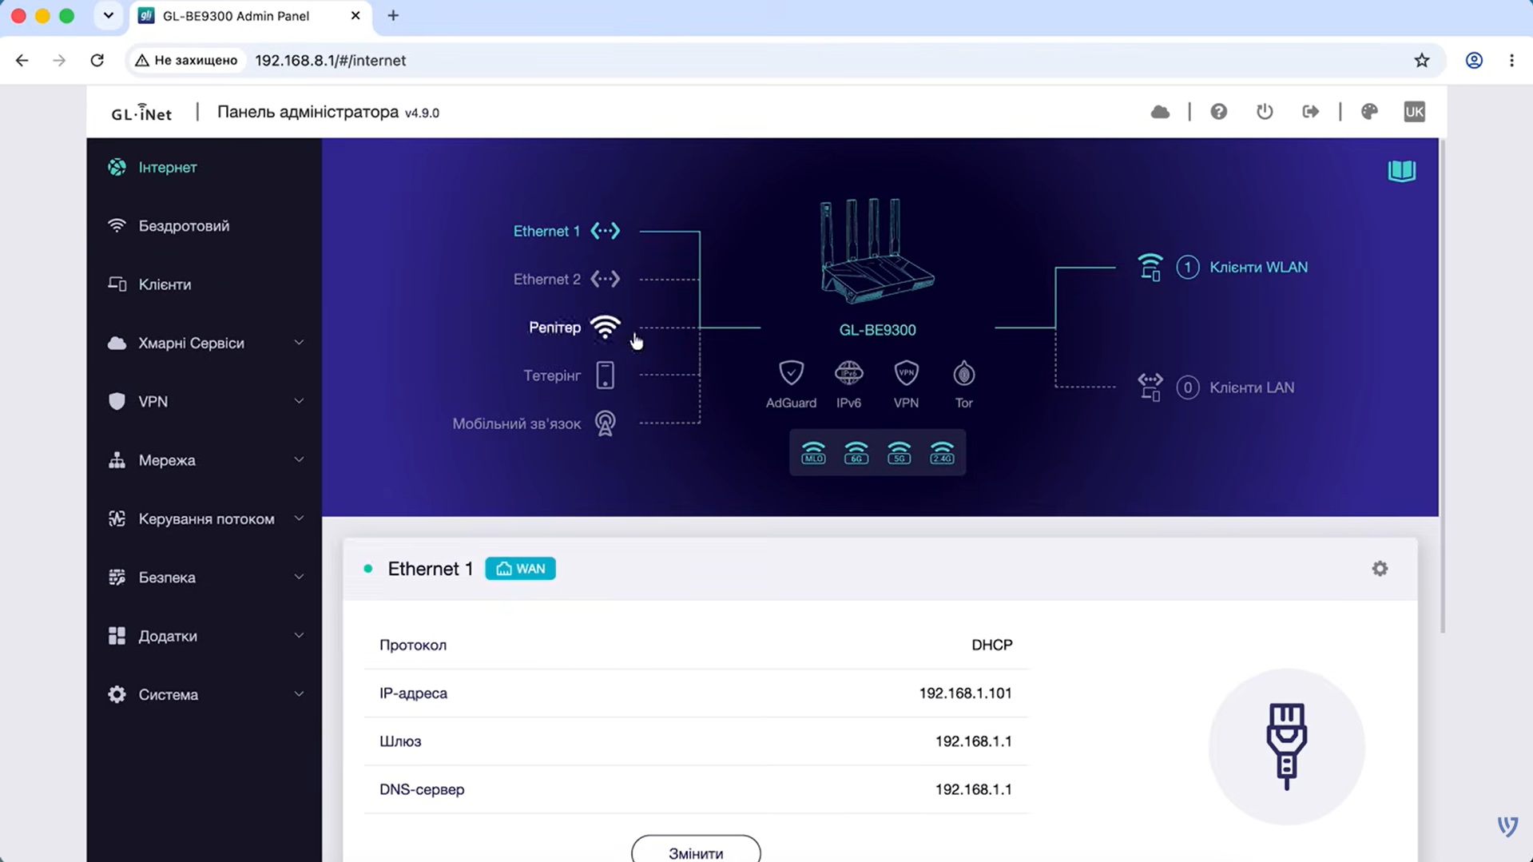Click the Тетерінг label in diagram
Viewport: 1533px width, 862px height.
point(552,375)
